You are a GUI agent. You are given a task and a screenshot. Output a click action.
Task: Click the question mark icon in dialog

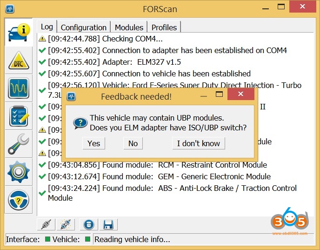point(80,123)
